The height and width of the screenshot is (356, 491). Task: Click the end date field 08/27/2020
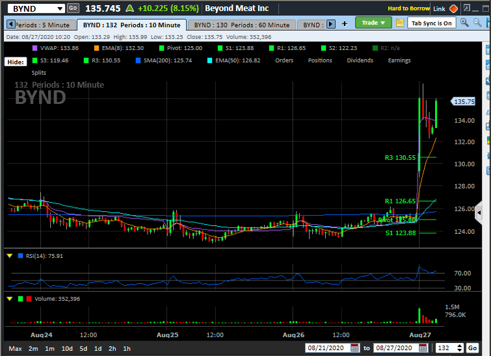(395, 348)
